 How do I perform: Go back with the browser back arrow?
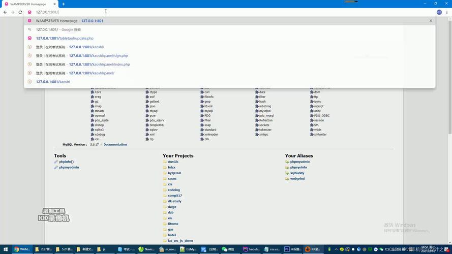[5, 12]
